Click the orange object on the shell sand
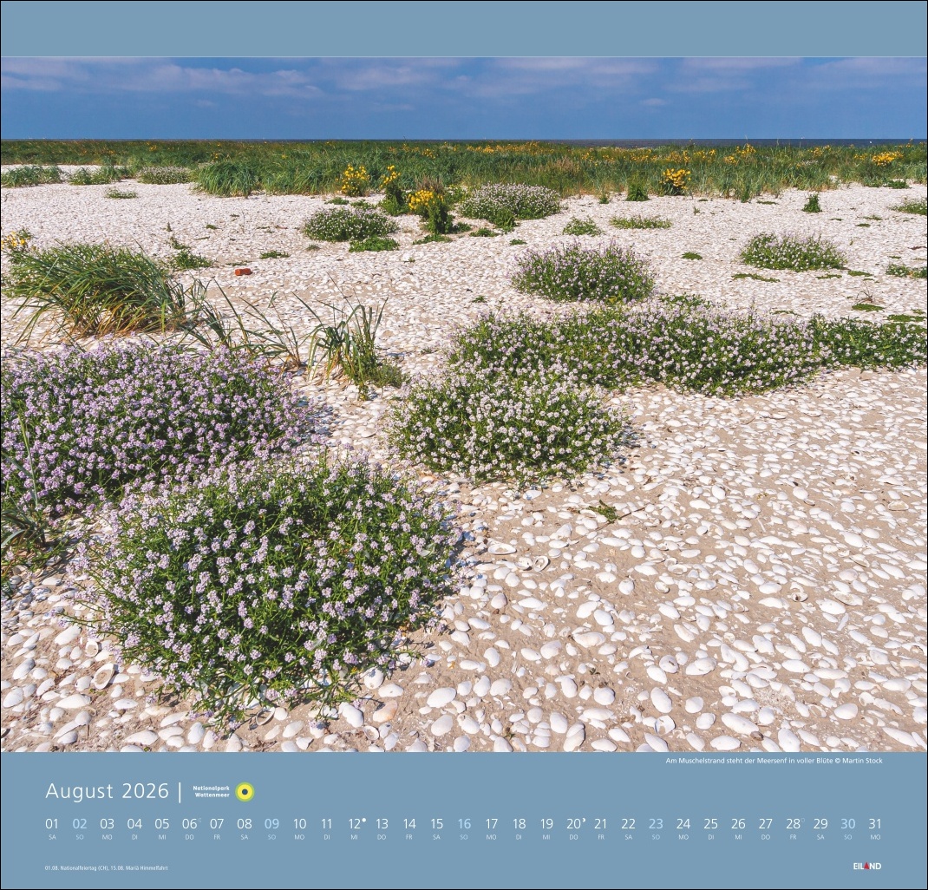This screenshot has height=890, width=928. tap(243, 272)
